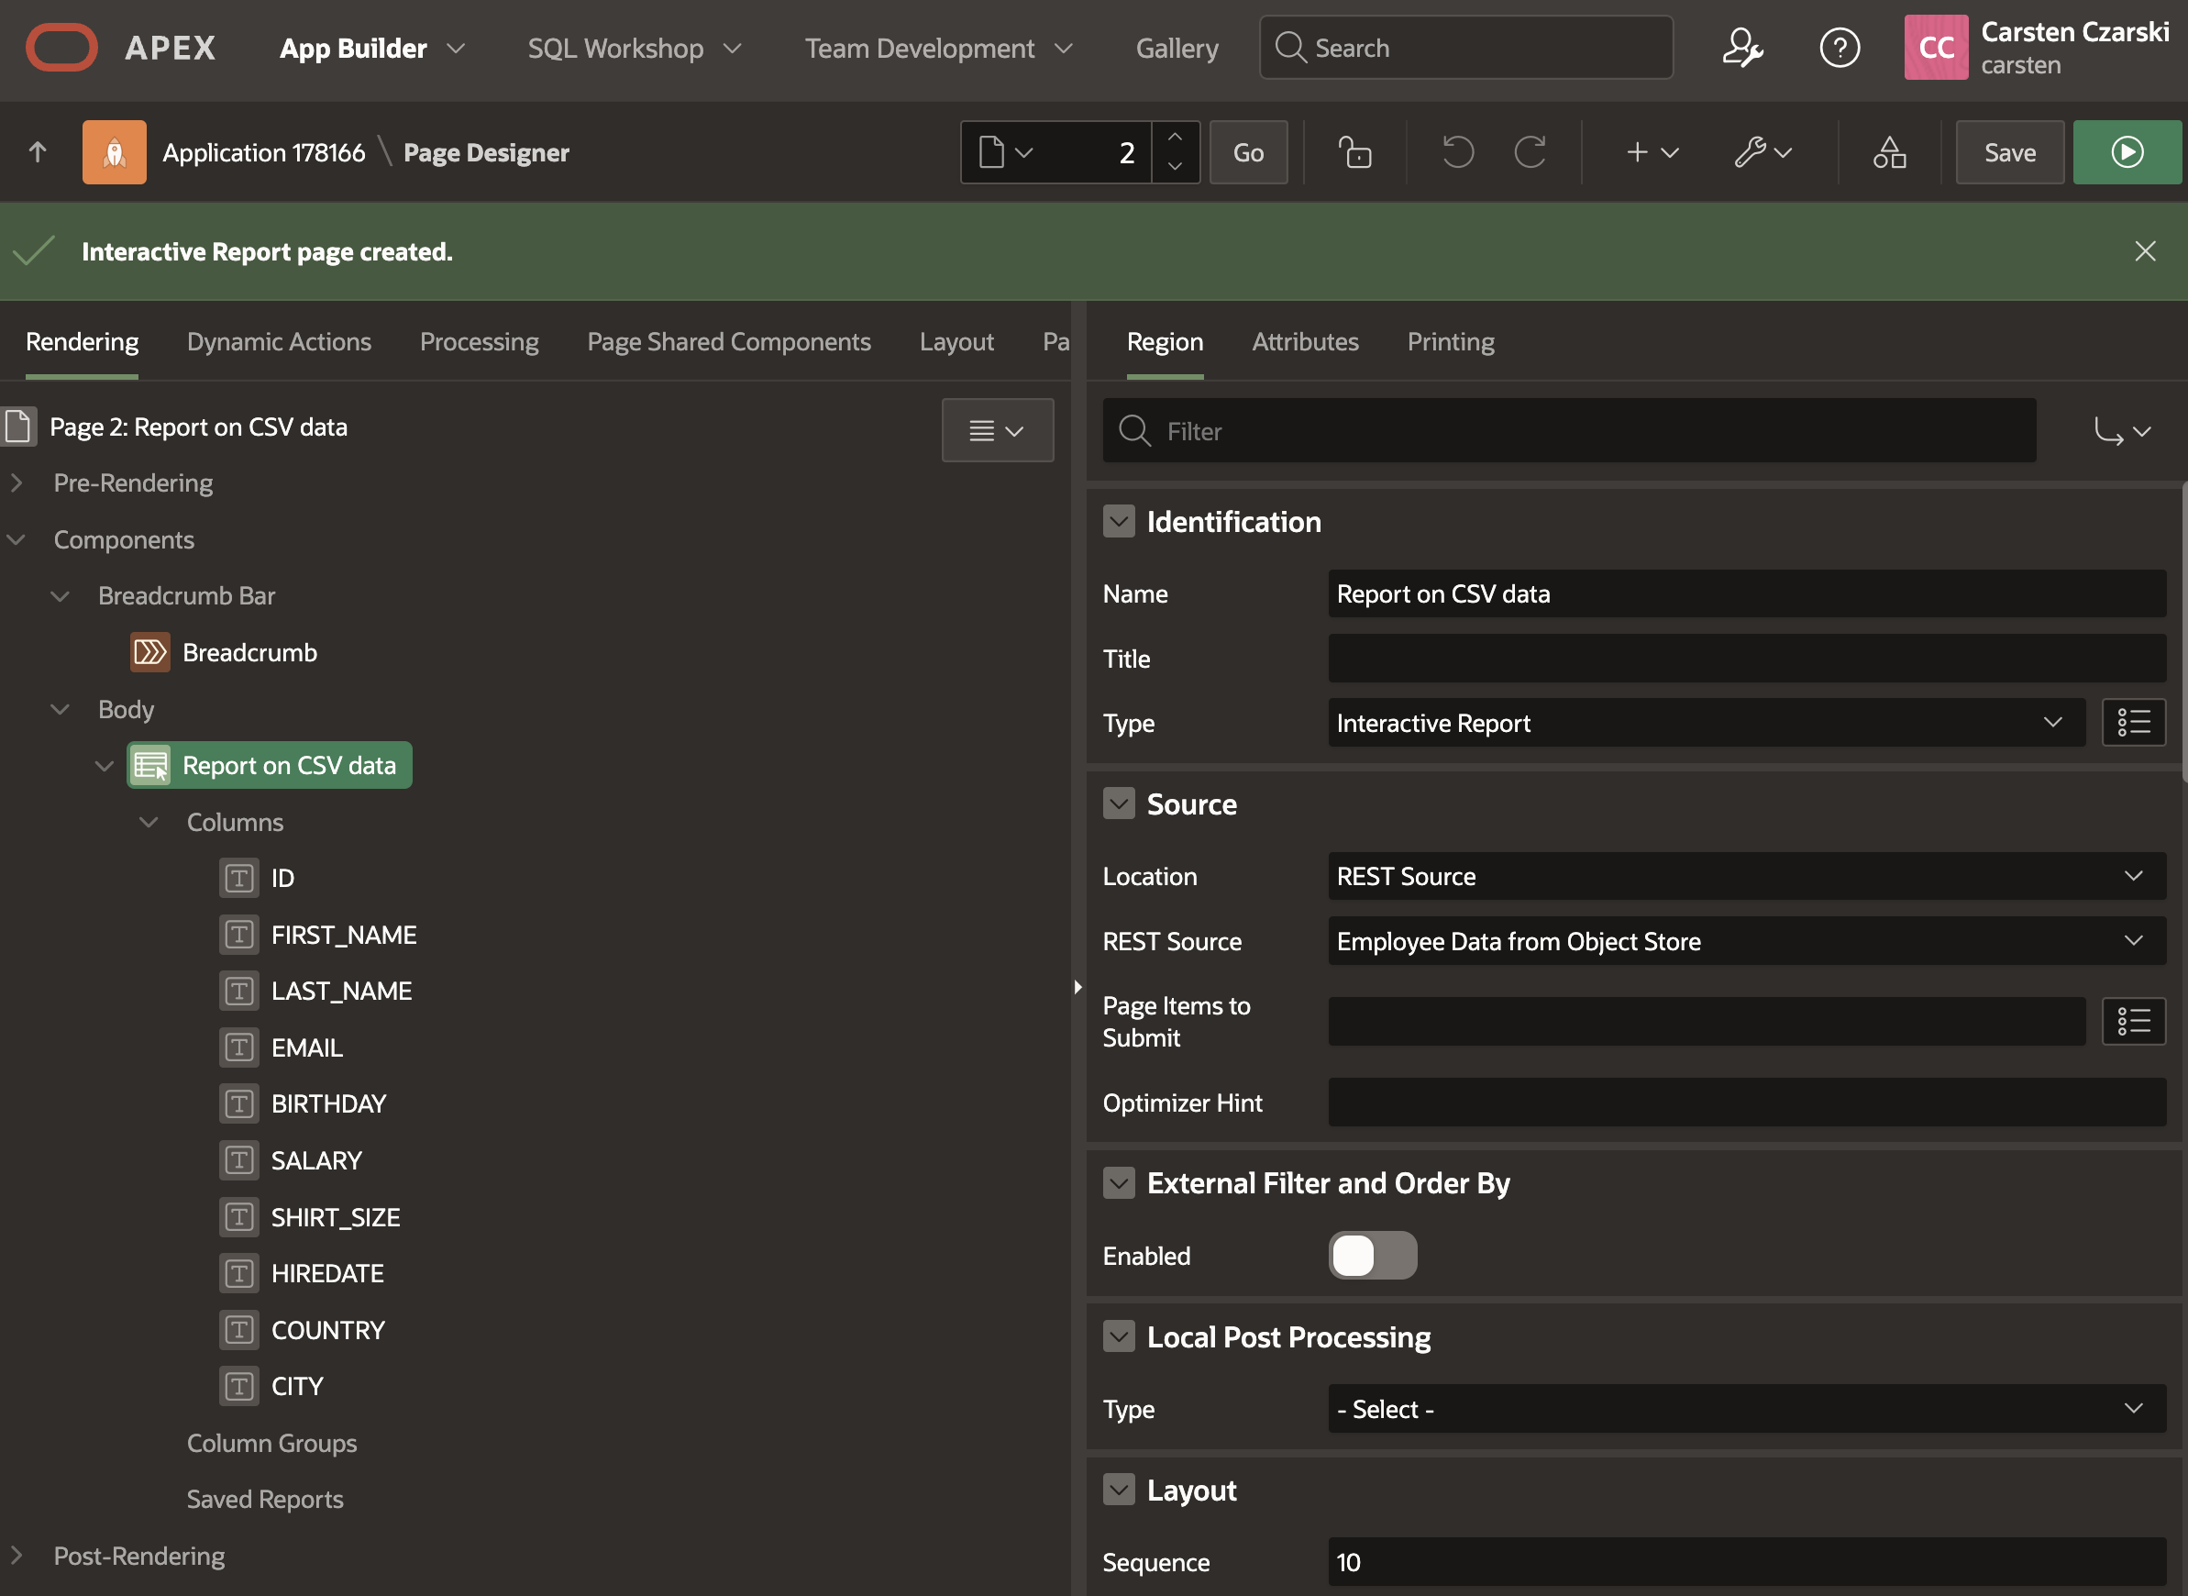Screen dimensions: 2188x1596
Task: Toggle External Filter Enabled switch
Action: pyautogui.click(x=1372, y=1255)
